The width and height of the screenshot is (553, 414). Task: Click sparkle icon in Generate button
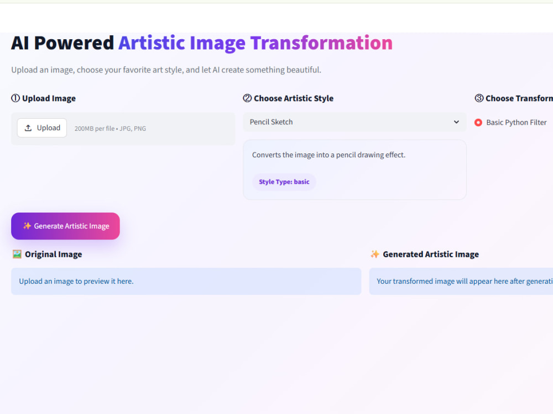[x=27, y=226]
